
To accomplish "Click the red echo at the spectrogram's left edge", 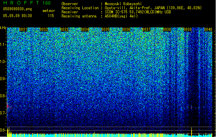I will [8, 106].
